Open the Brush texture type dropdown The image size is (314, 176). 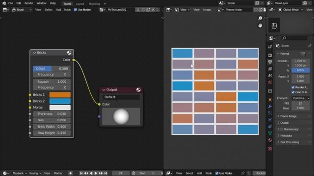[22, 10]
